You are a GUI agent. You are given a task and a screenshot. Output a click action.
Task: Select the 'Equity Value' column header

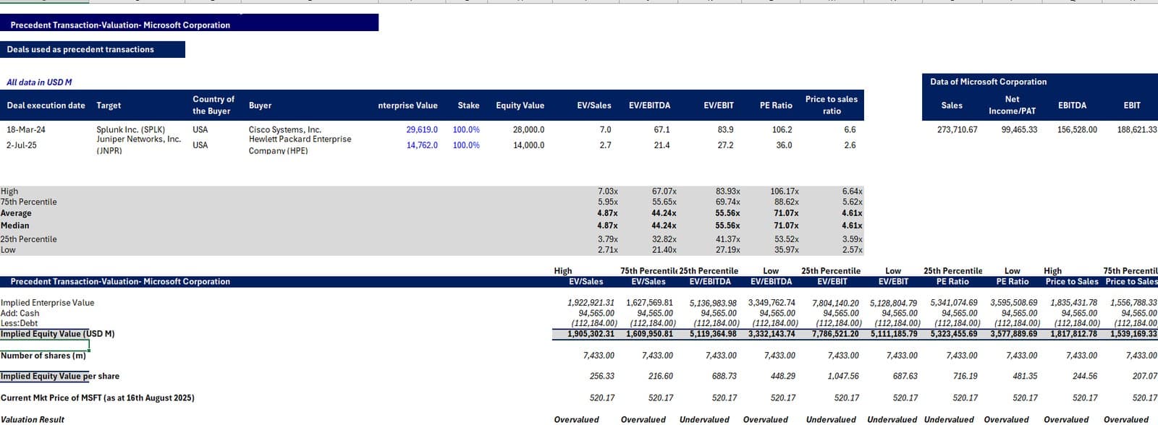tap(520, 106)
